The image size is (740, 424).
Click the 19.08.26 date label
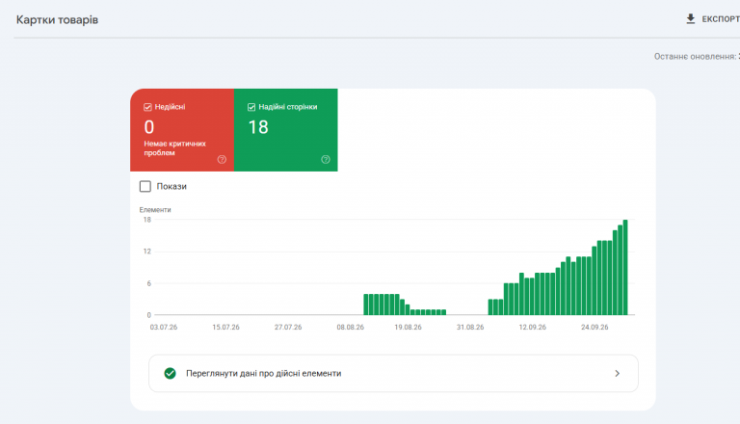click(x=409, y=328)
